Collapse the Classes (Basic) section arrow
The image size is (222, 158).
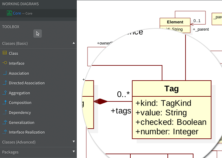[74, 43]
